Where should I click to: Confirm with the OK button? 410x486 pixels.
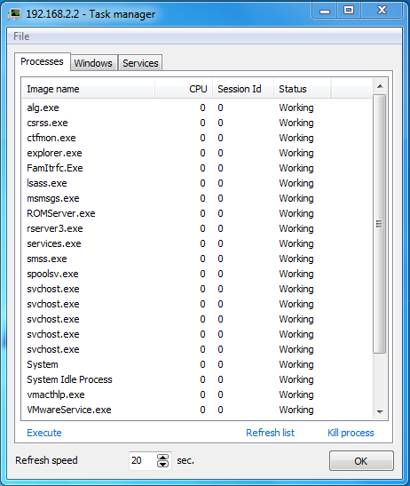(x=361, y=461)
